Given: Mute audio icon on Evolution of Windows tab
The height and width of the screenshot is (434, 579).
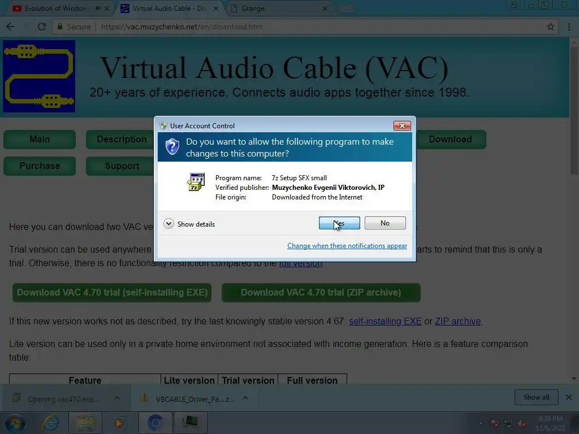Looking at the screenshot, I should point(98,8).
